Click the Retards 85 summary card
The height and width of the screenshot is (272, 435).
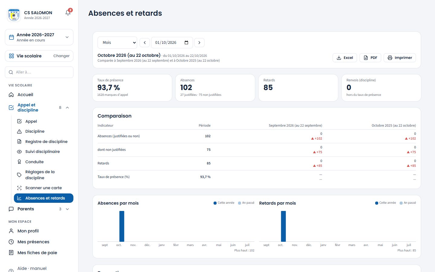(x=298, y=88)
